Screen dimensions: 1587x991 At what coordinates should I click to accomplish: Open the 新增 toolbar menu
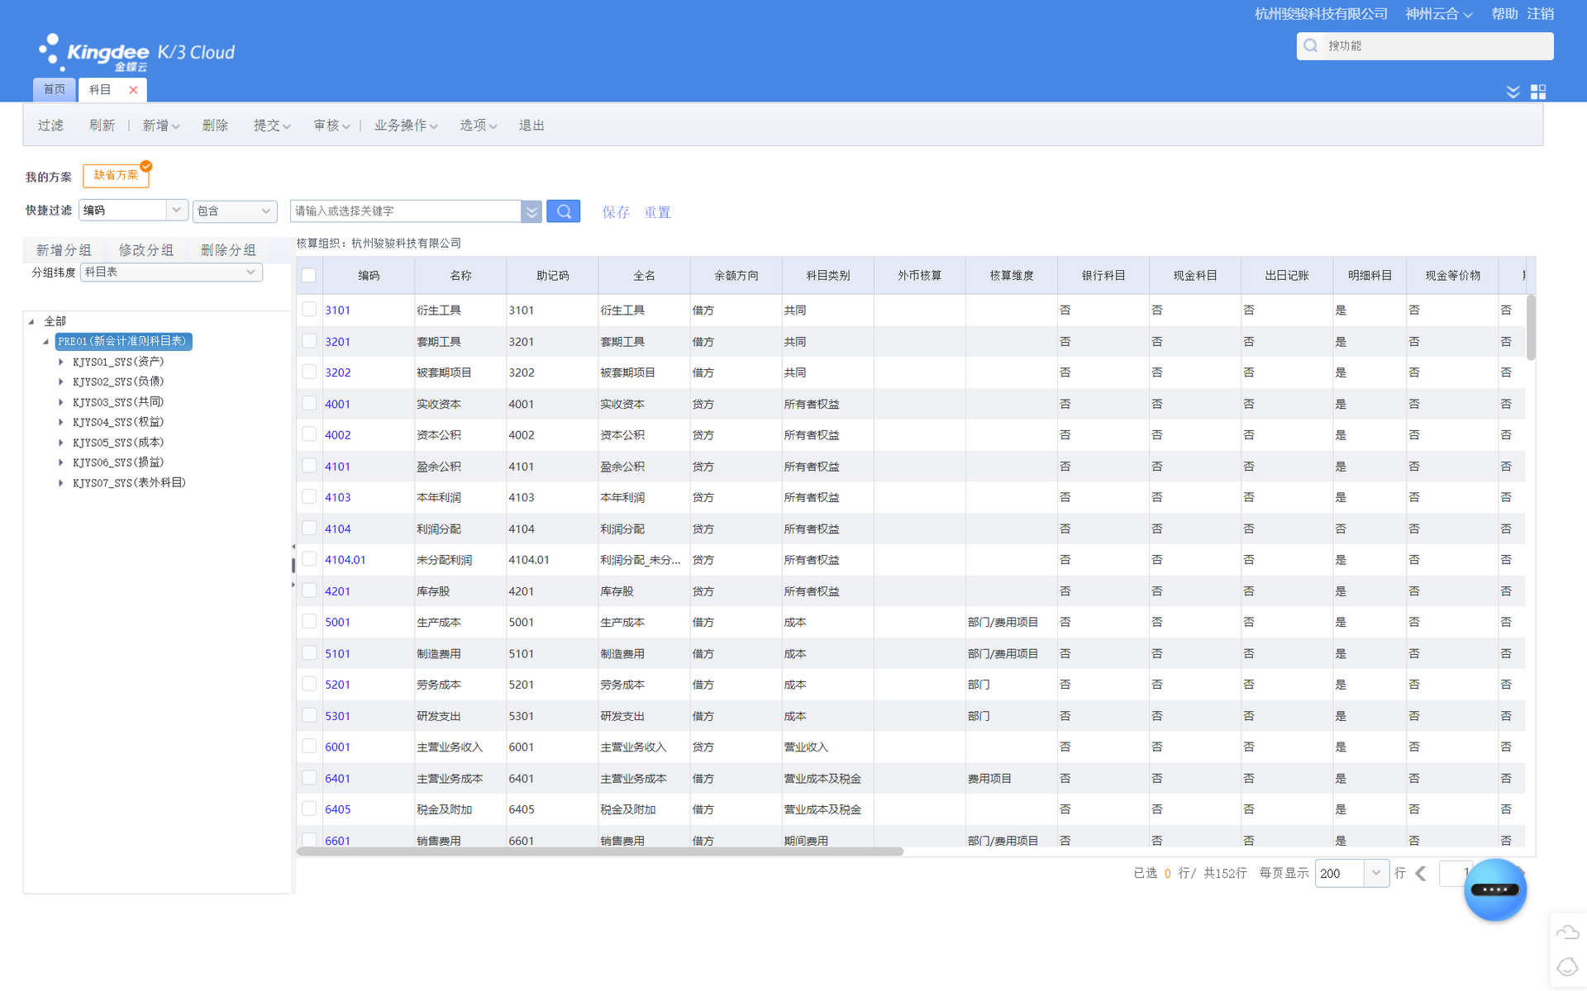(161, 126)
